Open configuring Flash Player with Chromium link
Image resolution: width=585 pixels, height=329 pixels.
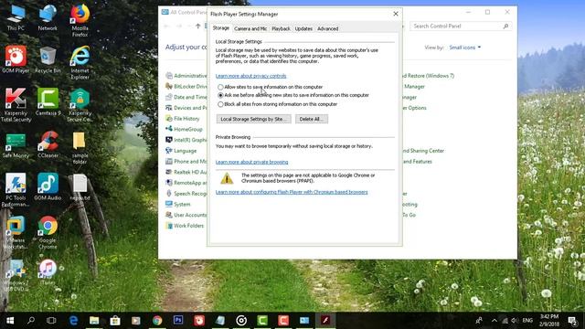pos(292,192)
